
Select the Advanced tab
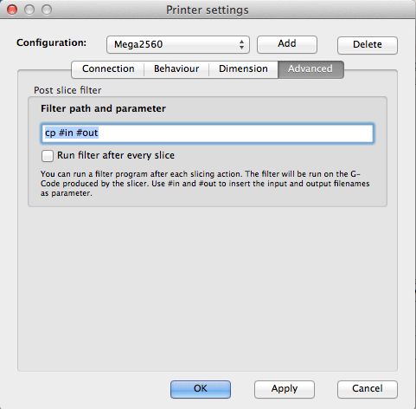point(310,69)
